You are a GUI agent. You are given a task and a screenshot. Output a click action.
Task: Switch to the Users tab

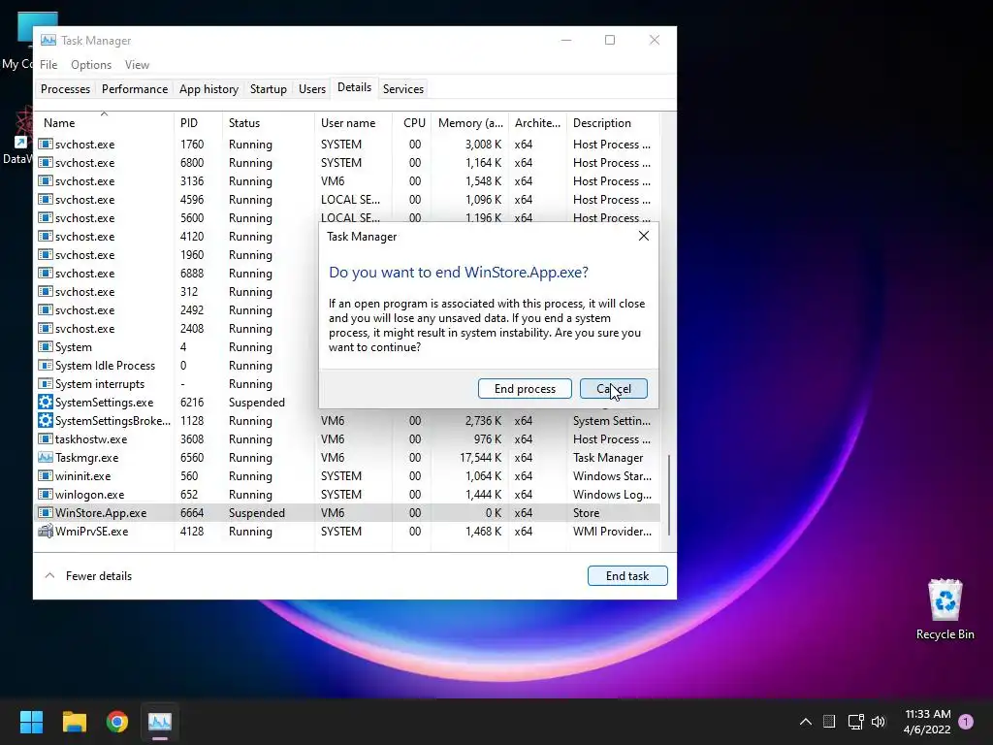[312, 88]
